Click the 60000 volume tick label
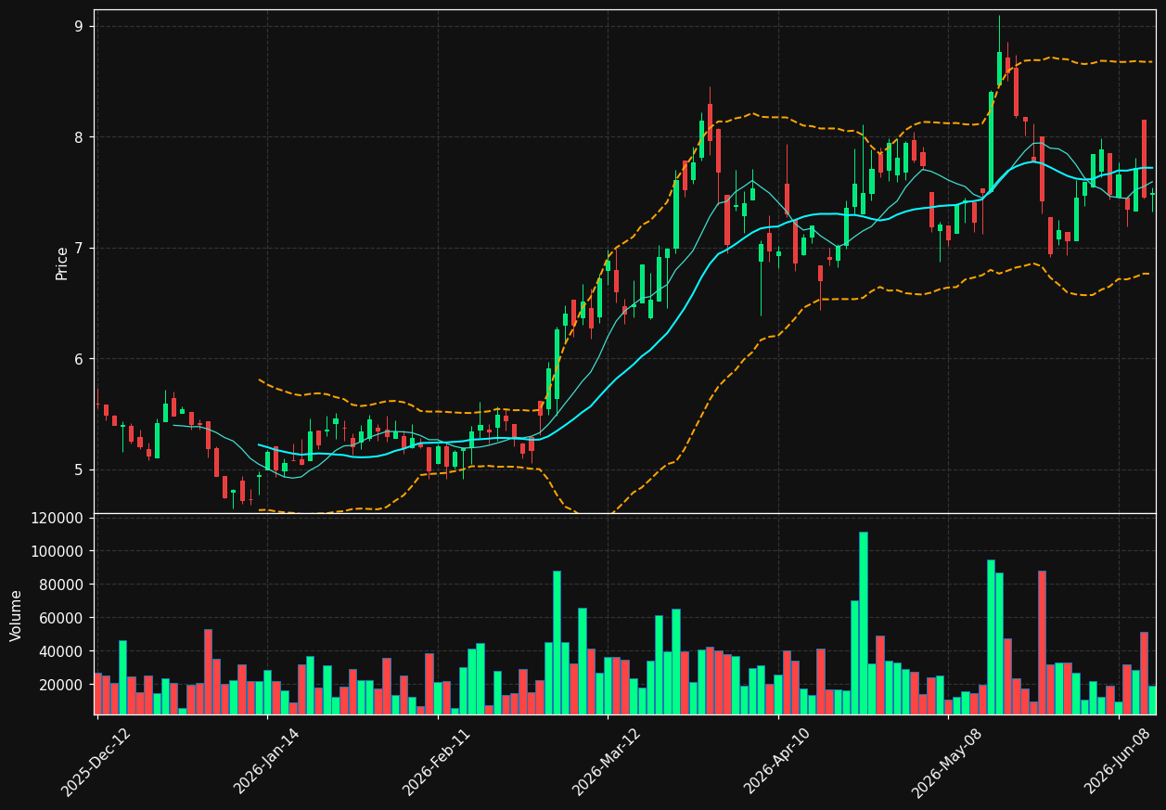The image size is (1166, 810). coord(61,618)
